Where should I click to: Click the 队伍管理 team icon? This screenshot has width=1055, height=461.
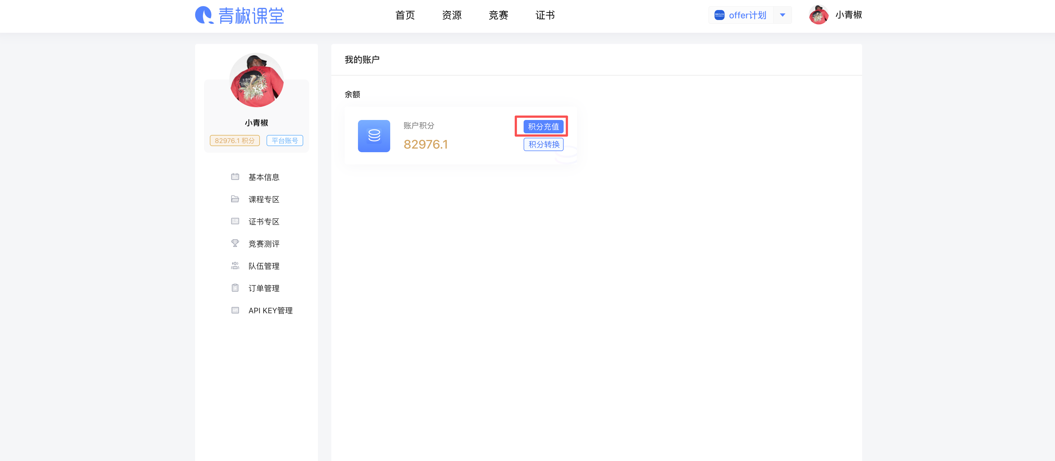pos(235,266)
